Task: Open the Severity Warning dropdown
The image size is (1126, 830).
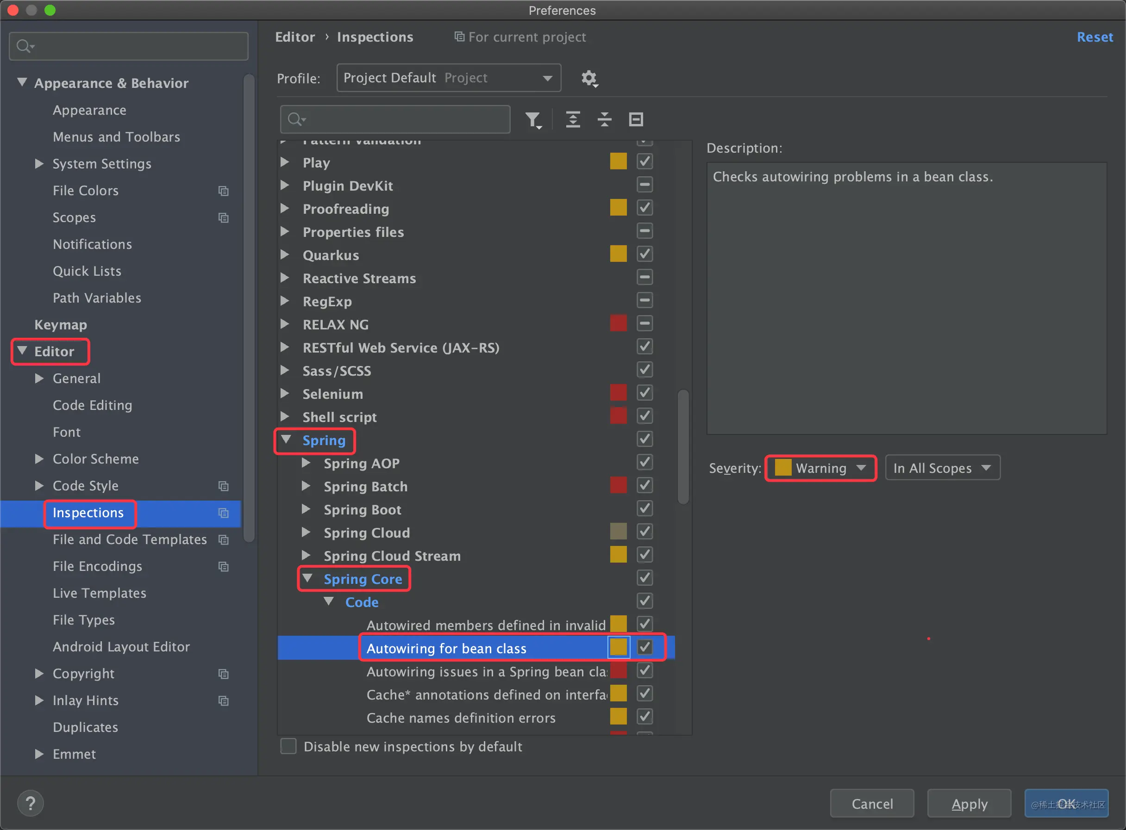Action: [820, 468]
